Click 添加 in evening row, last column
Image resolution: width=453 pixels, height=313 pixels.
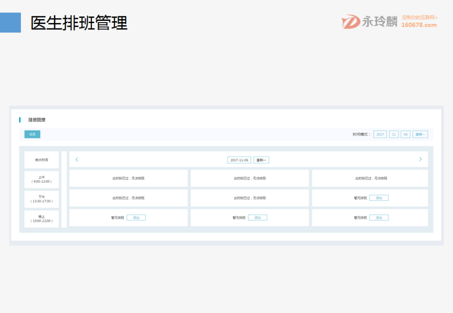pyautogui.click(x=379, y=218)
